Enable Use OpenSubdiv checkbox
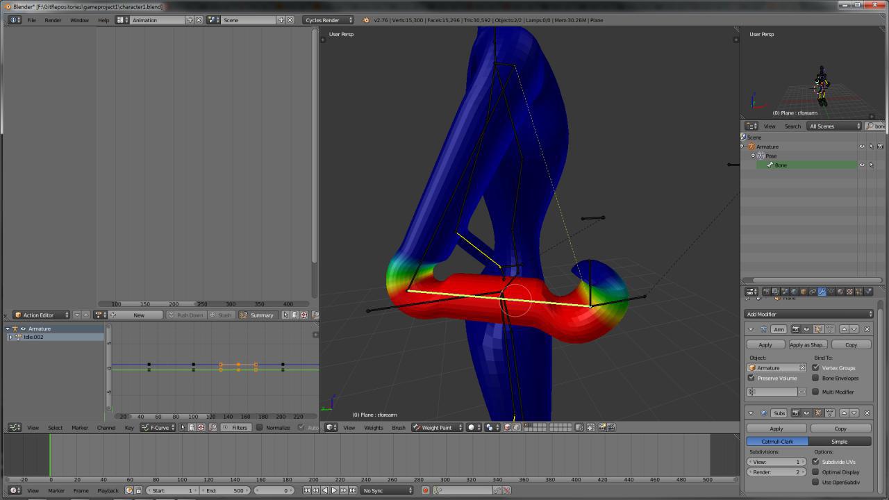 (815, 482)
